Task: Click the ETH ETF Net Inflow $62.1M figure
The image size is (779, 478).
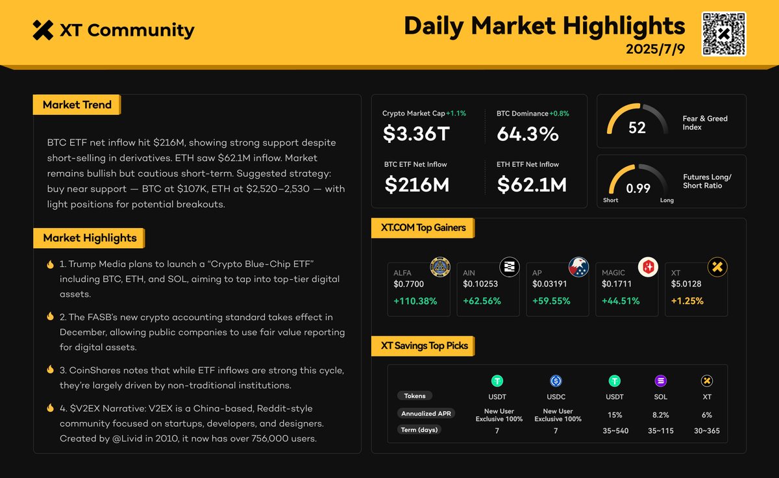Action: pos(532,185)
